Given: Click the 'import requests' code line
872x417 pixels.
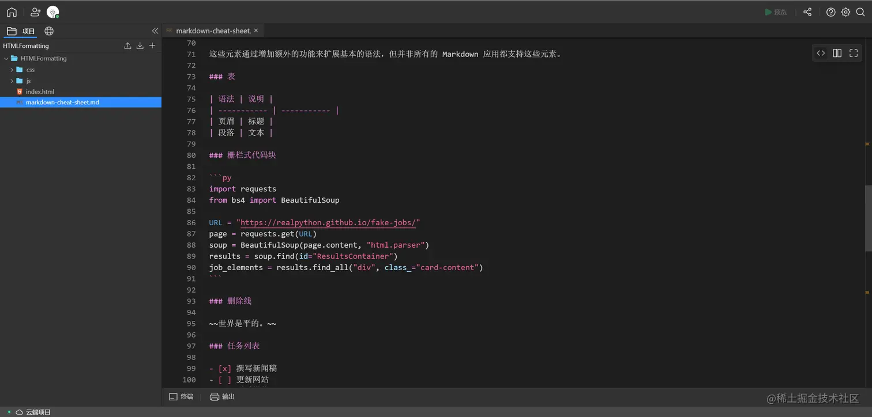Looking at the screenshot, I should point(243,189).
